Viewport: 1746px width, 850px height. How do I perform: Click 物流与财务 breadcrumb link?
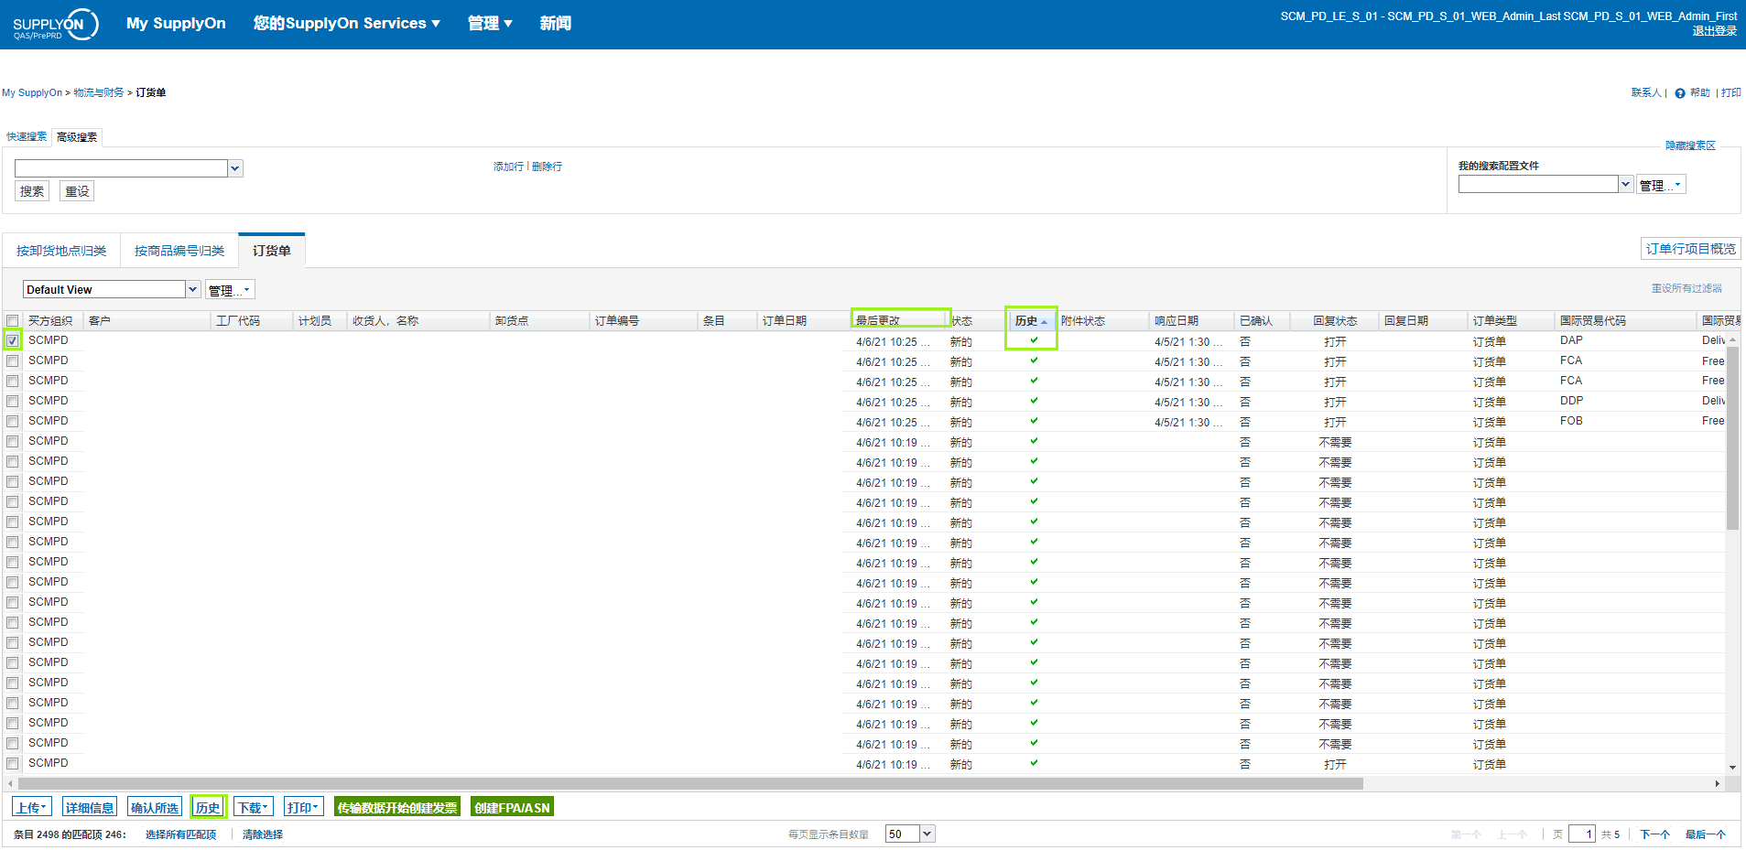[99, 92]
